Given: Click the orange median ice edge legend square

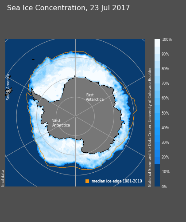Looking at the screenshot, I should pyautogui.click(x=87, y=181).
